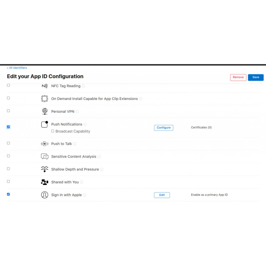266x266 pixels.
Task: Click the Remove button
Action: tap(238, 77)
